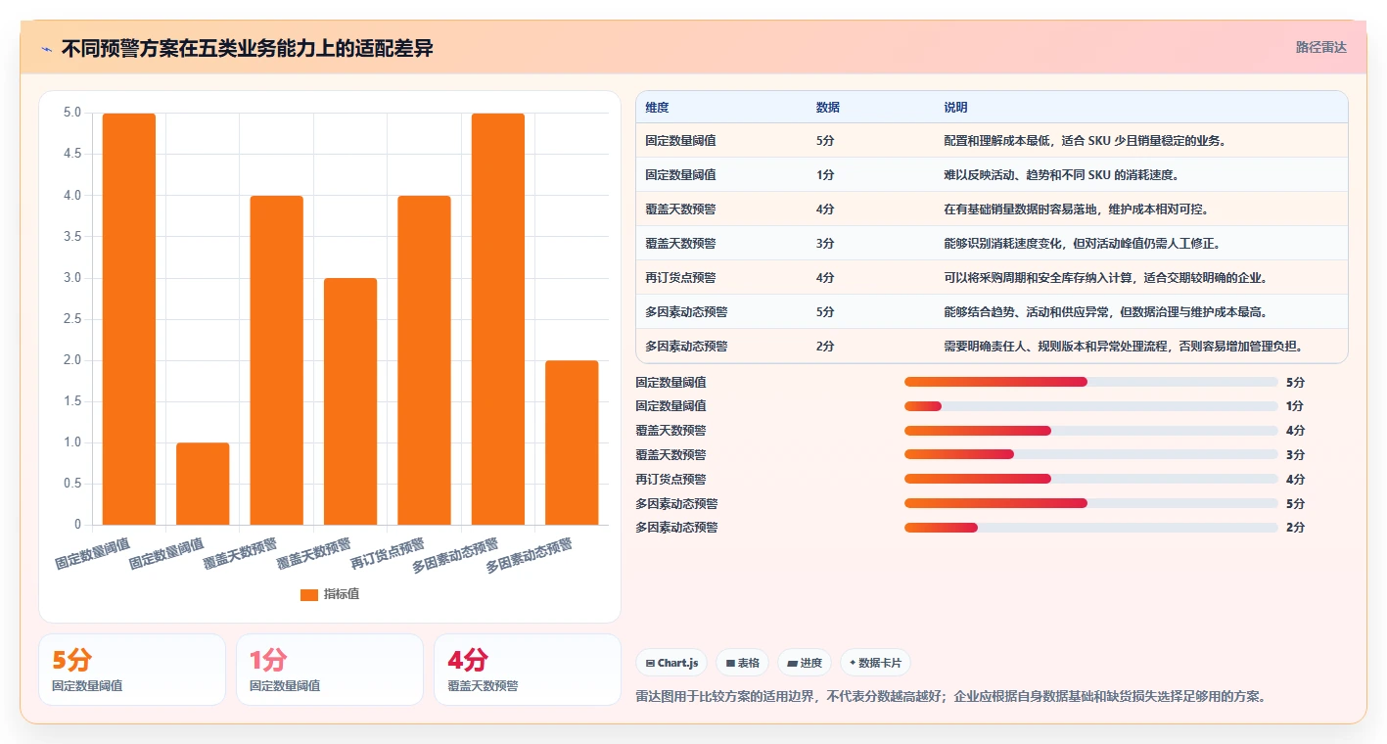Select the 进度 chip
The height and width of the screenshot is (744, 1387).
(x=805, y=663)
